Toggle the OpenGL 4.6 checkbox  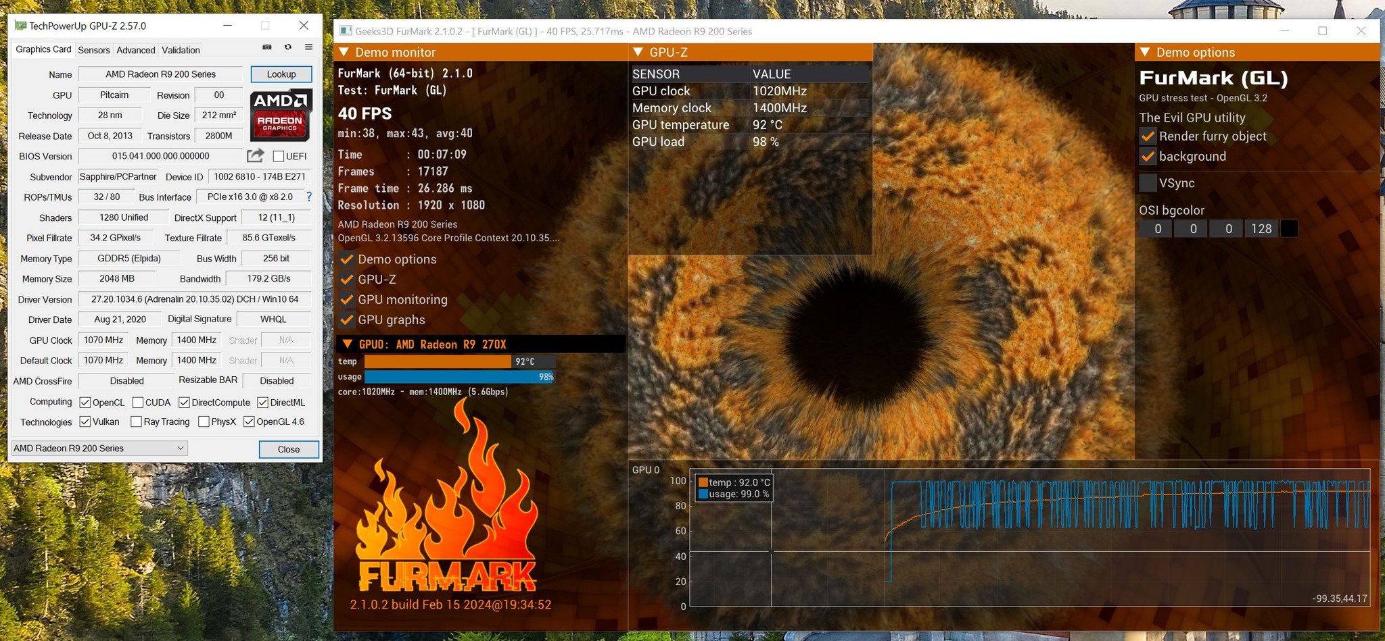coord(249,421)
